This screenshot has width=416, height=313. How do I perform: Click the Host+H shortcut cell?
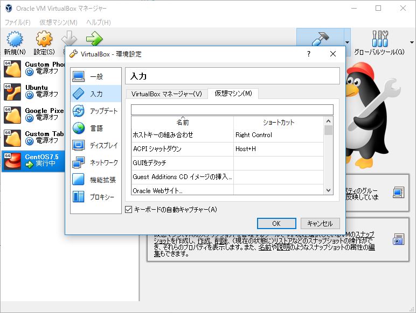click(x=279, y=149)
